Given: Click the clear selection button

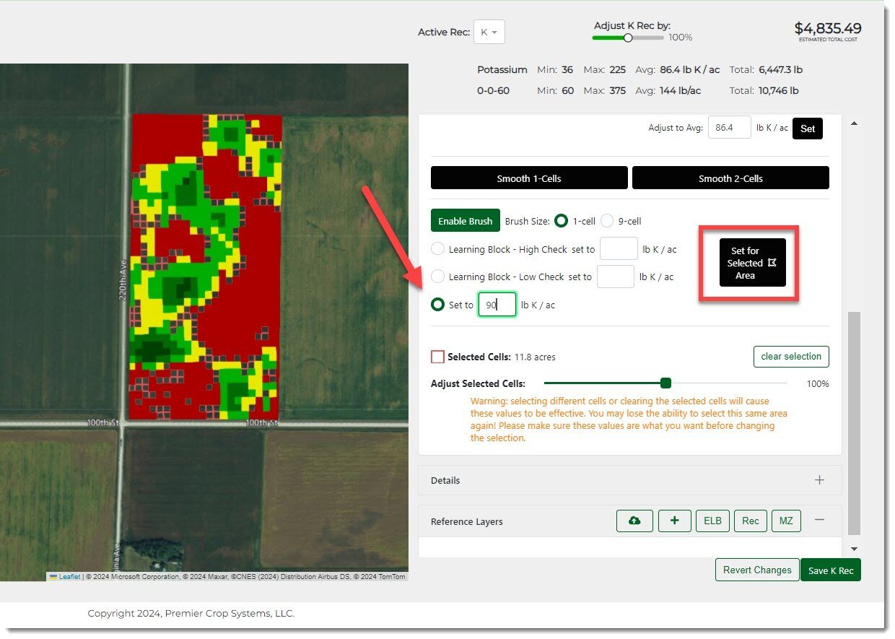Looking at the screenshot, I should pos(791,357).
